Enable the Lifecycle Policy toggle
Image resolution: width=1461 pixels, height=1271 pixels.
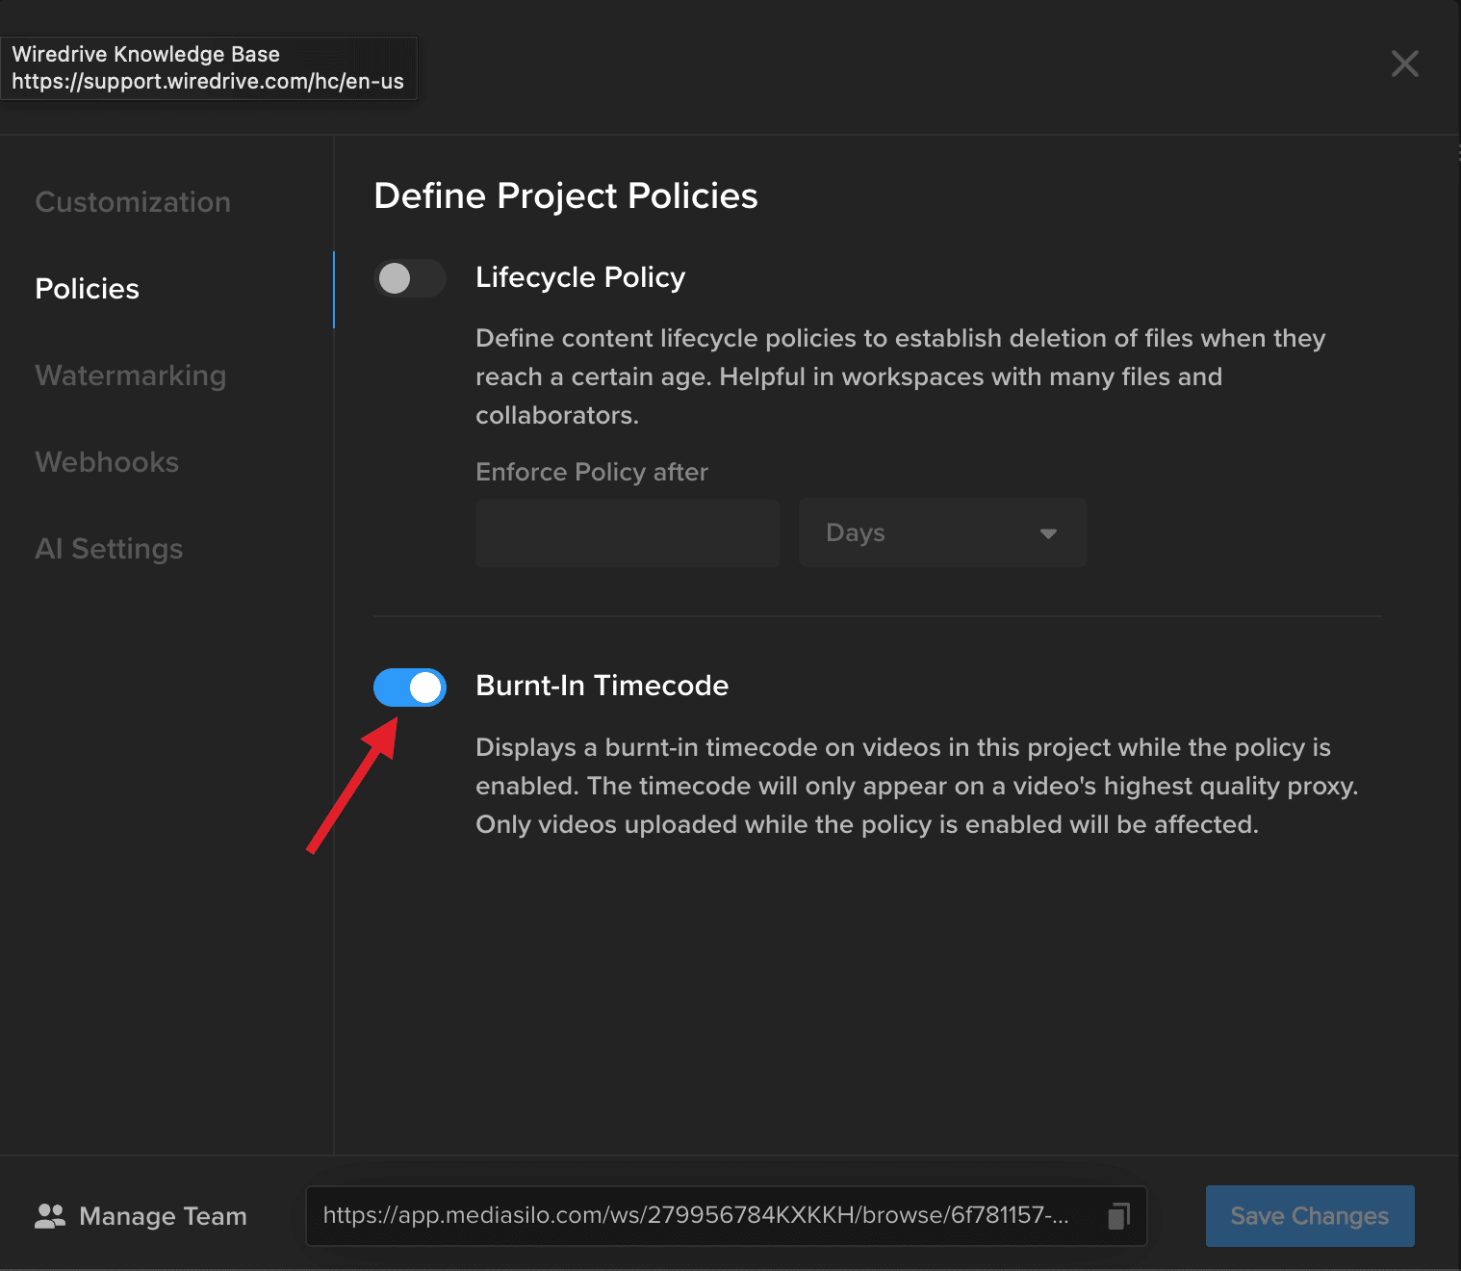click(410, 278)
